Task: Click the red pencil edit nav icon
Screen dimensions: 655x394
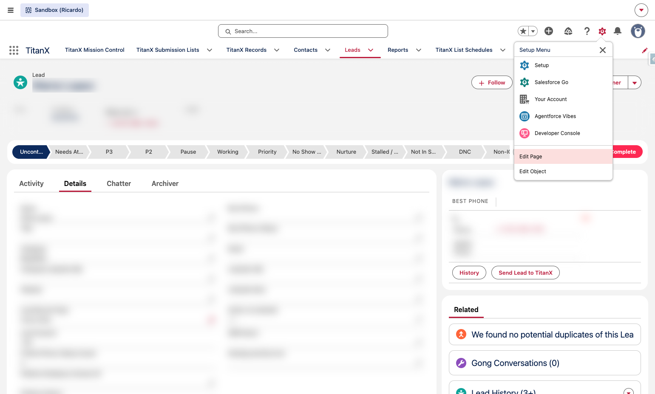Action: 645,50
